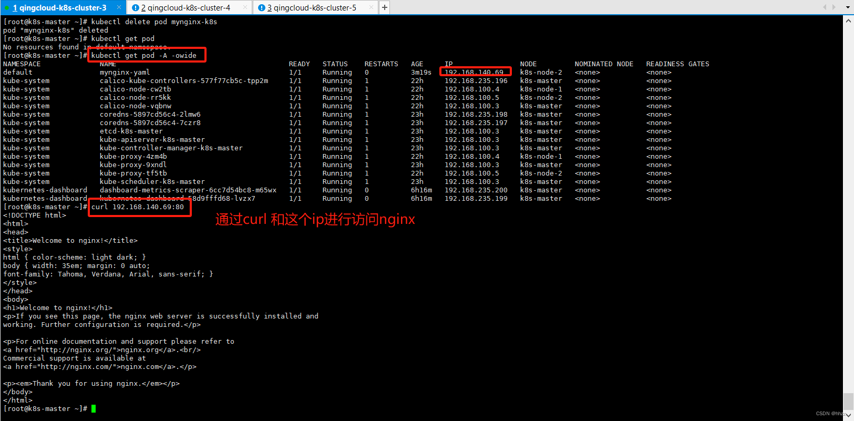Click the command curl 192.168.140.69:80

(137, 207)
